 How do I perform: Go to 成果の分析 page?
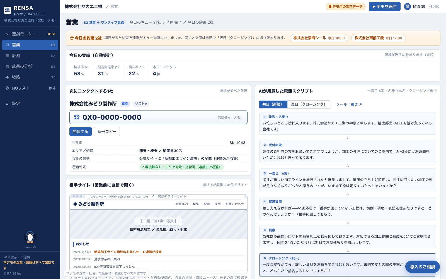click(x=30, y=66)
